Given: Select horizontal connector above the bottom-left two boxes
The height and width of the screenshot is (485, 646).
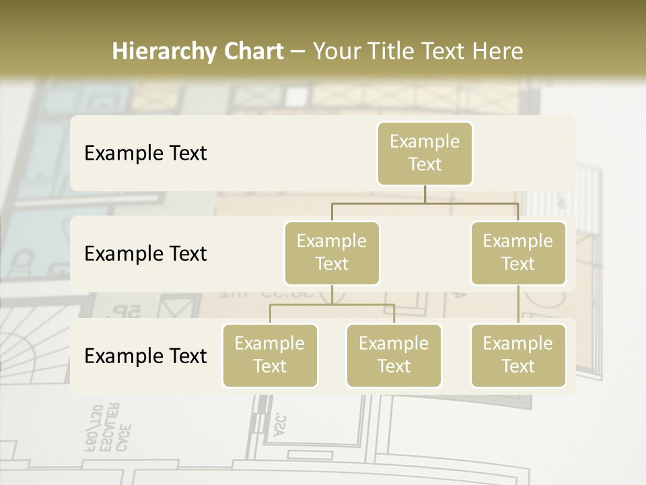Looking at the screenshot, I should point(332,304).
